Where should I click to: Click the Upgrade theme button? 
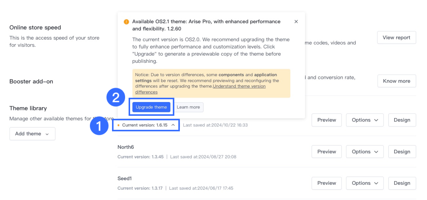[x=151, y=107]
